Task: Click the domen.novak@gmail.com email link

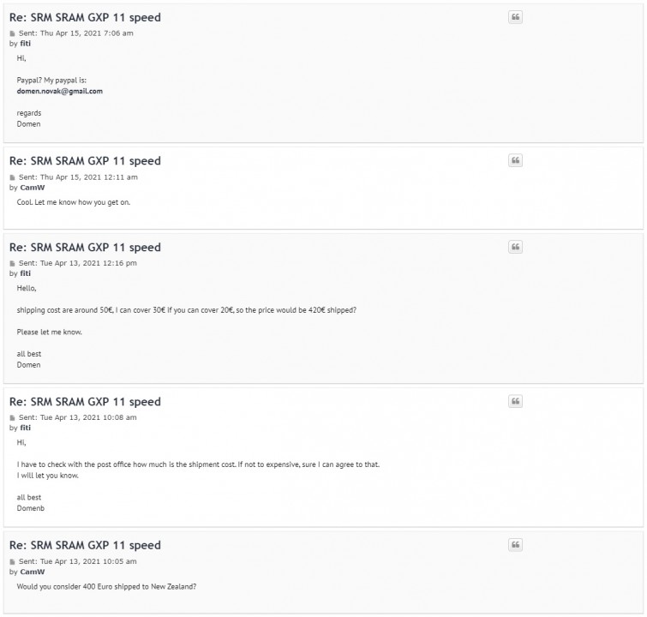Action: point(60,91)
